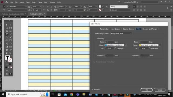Image resolution: width=173 pixels, height=97 pixels.
Task: Click fill swatch in control panel
Action: click(100, 7)
